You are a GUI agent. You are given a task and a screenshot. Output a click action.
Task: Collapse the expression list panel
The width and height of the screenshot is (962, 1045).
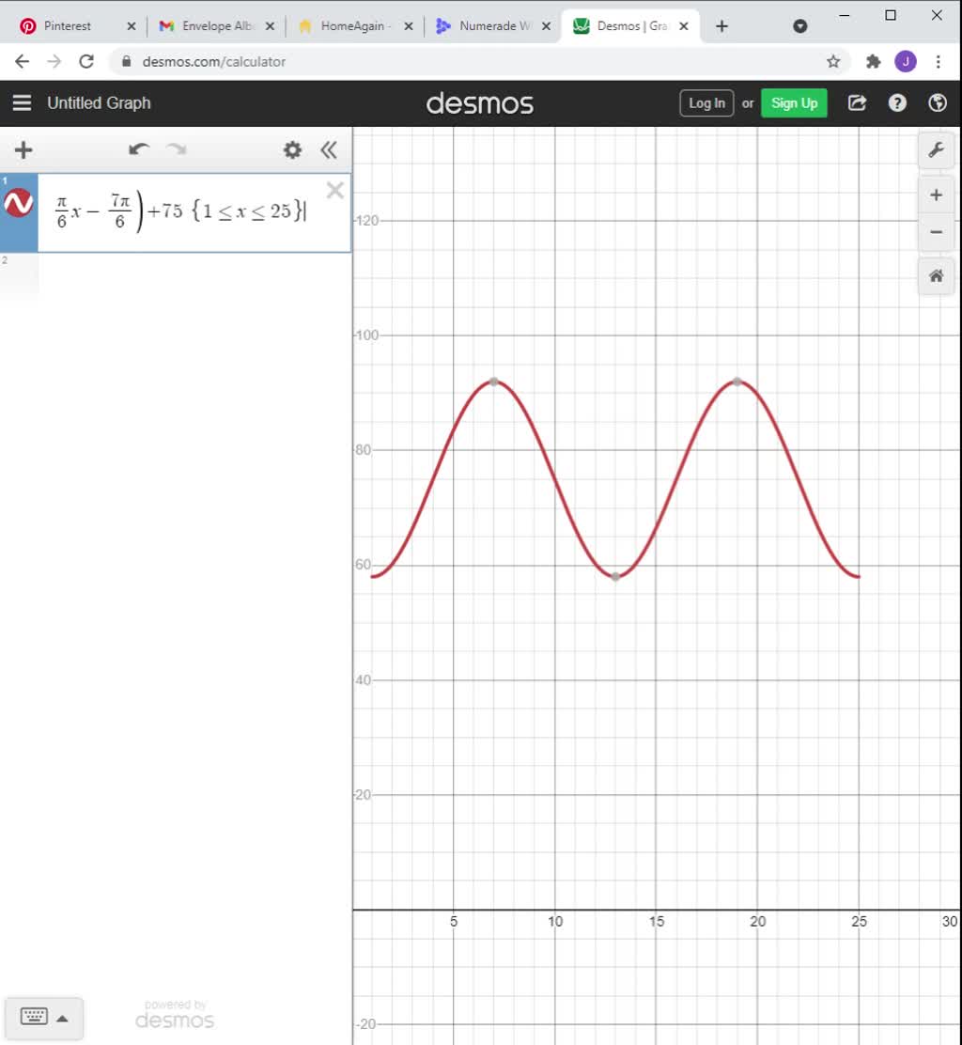coord(329,150)
